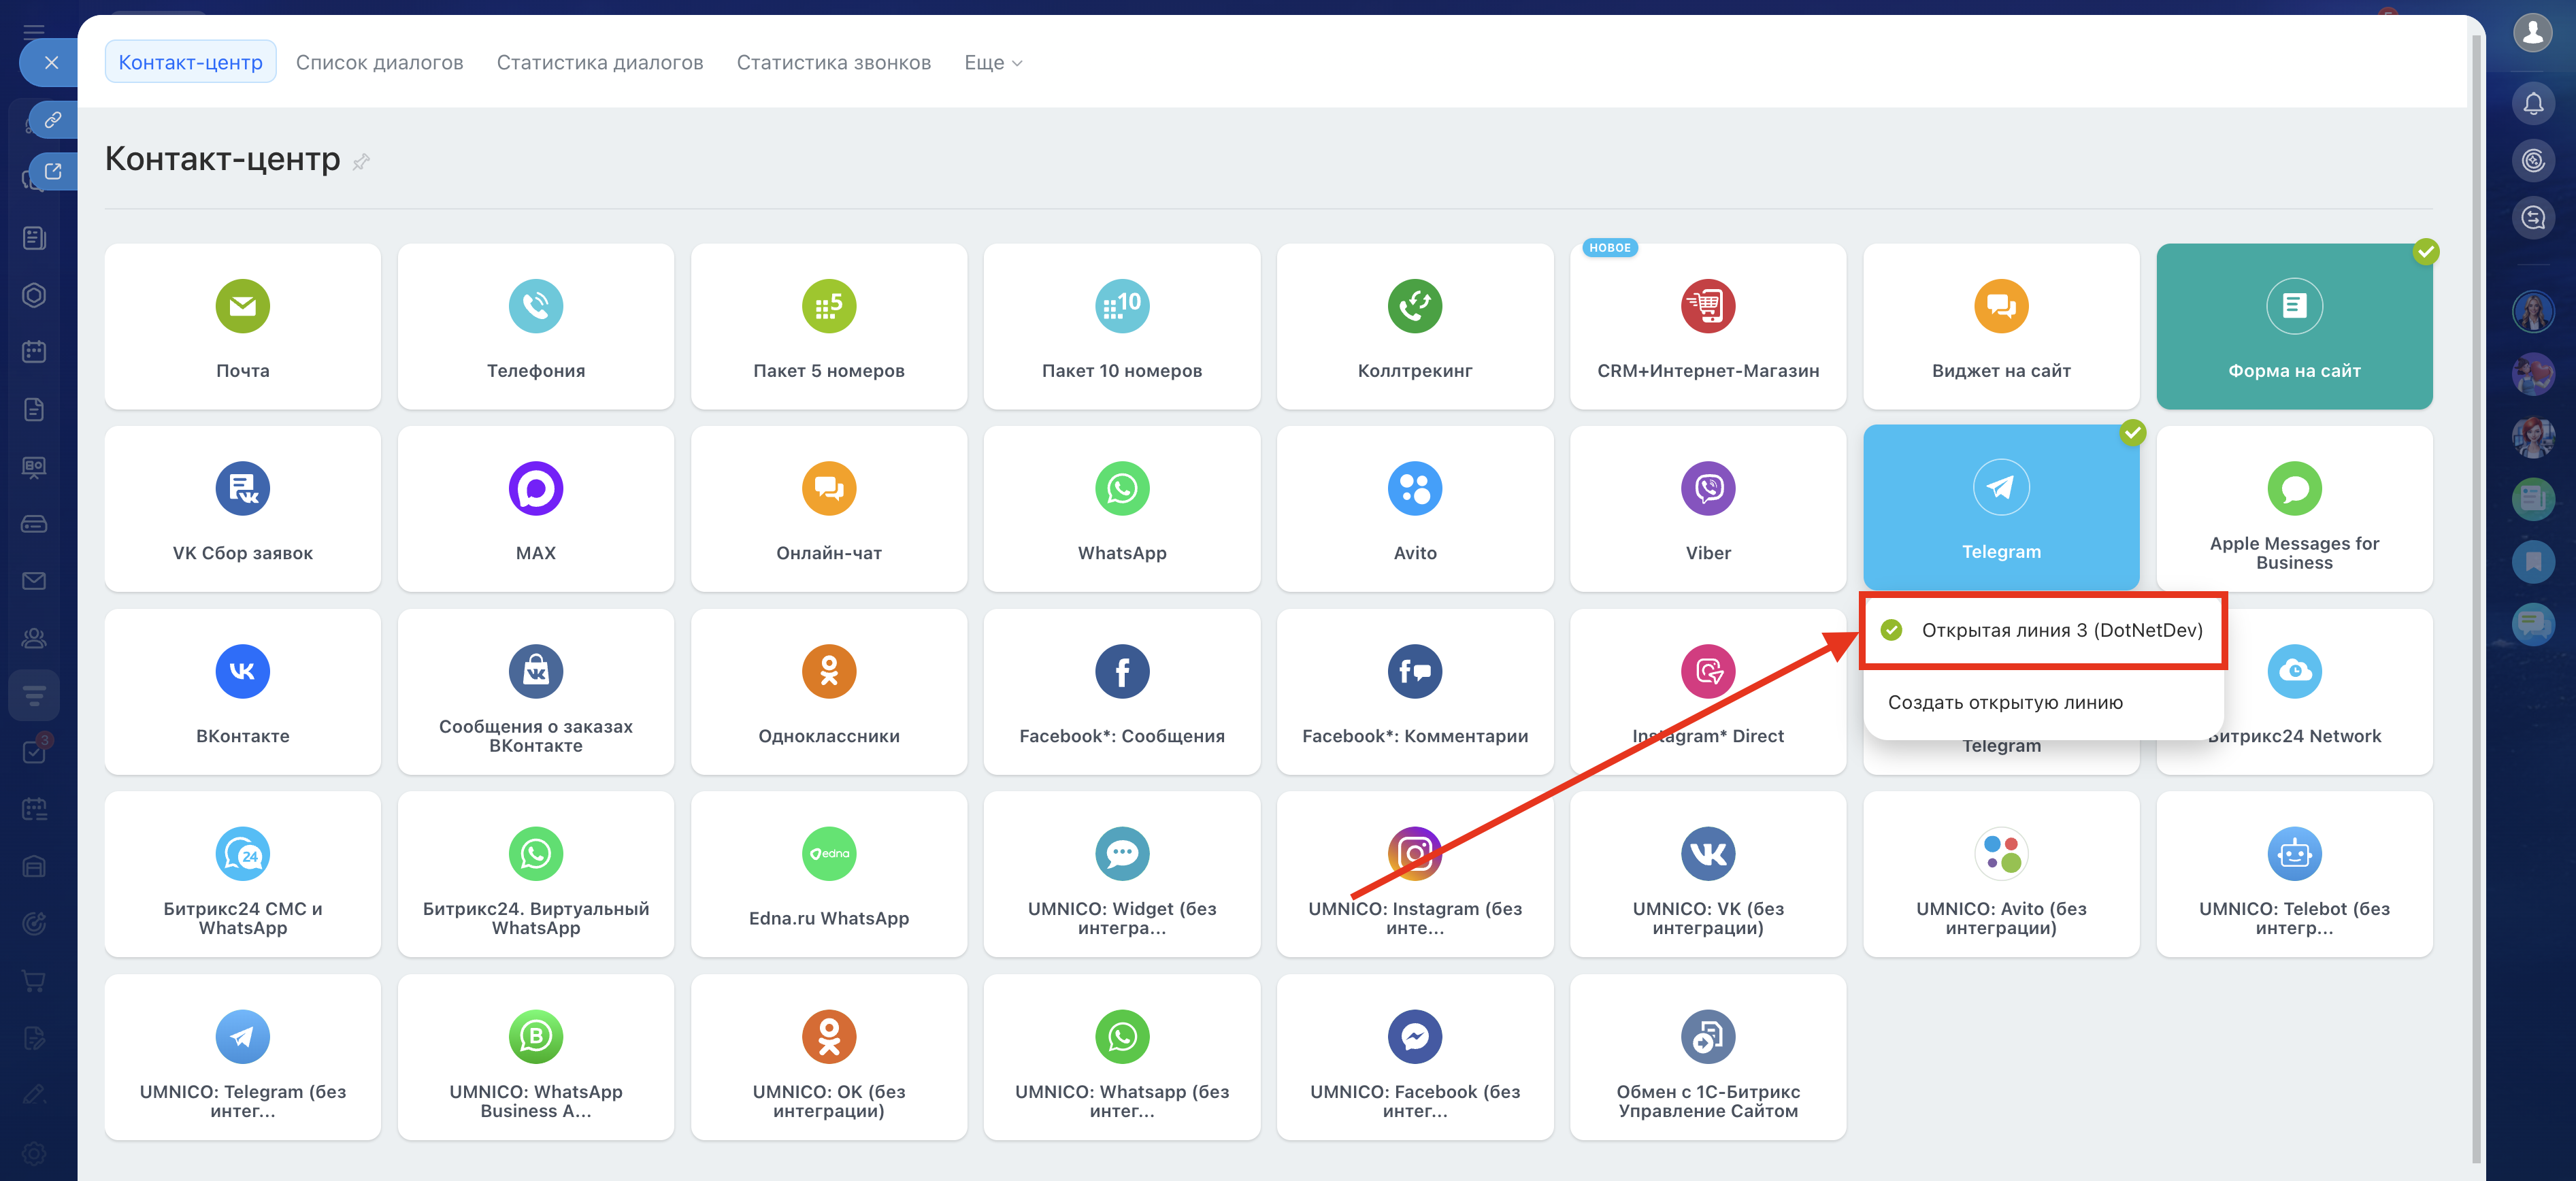Open Статистика звонков tab
The image size is (2576, 1181).
point(833,63)
